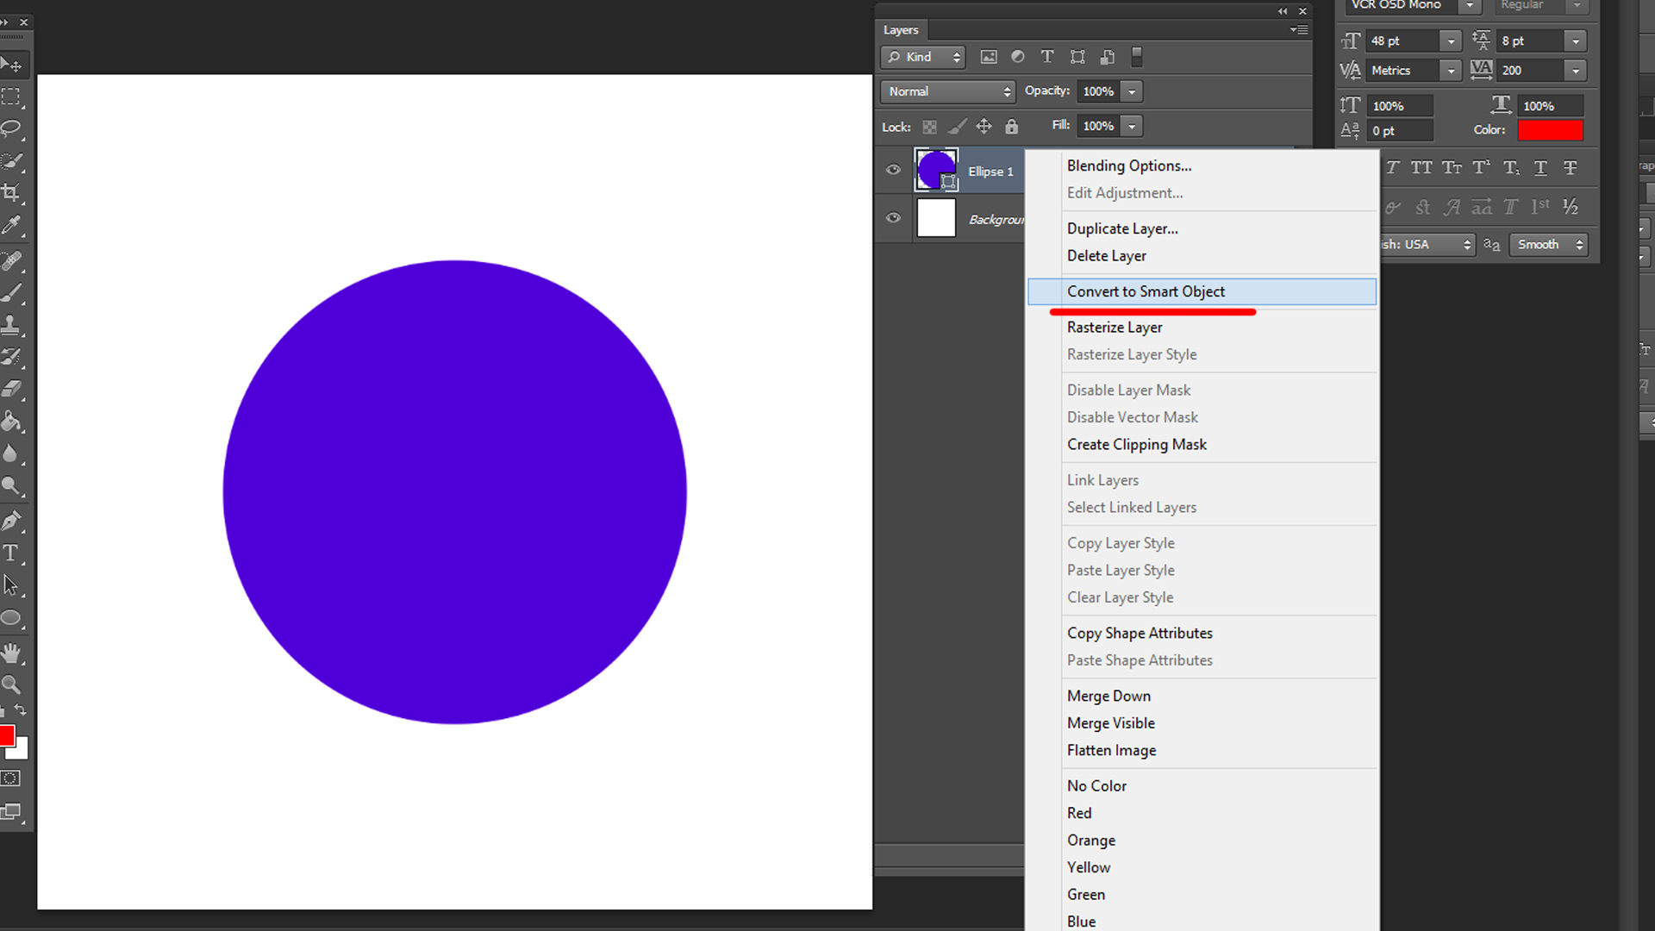Open the Opacity slider dropdown
1655x931 pixels.
pyautogui.click(x=1132, y=91)
